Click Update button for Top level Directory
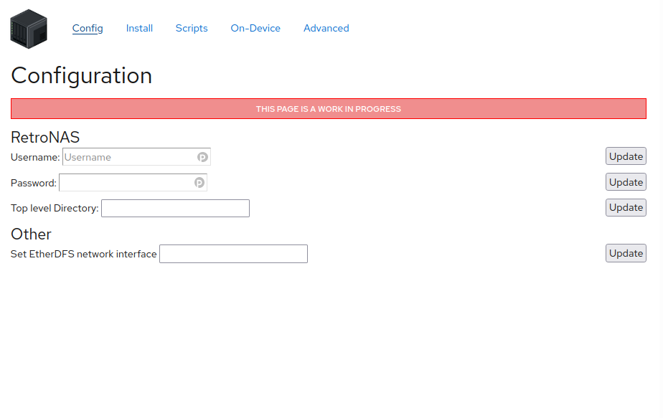 pyautogui.click(x=626, y=207)
